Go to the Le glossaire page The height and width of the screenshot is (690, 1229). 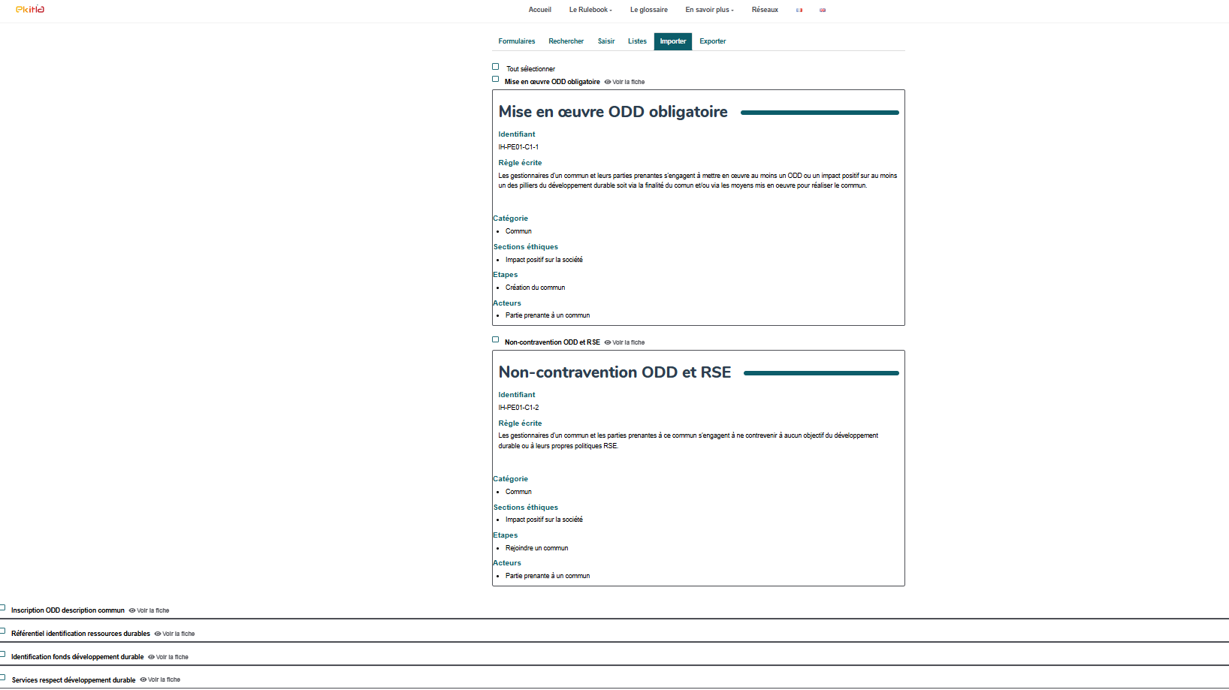click(x=648, y=10)
